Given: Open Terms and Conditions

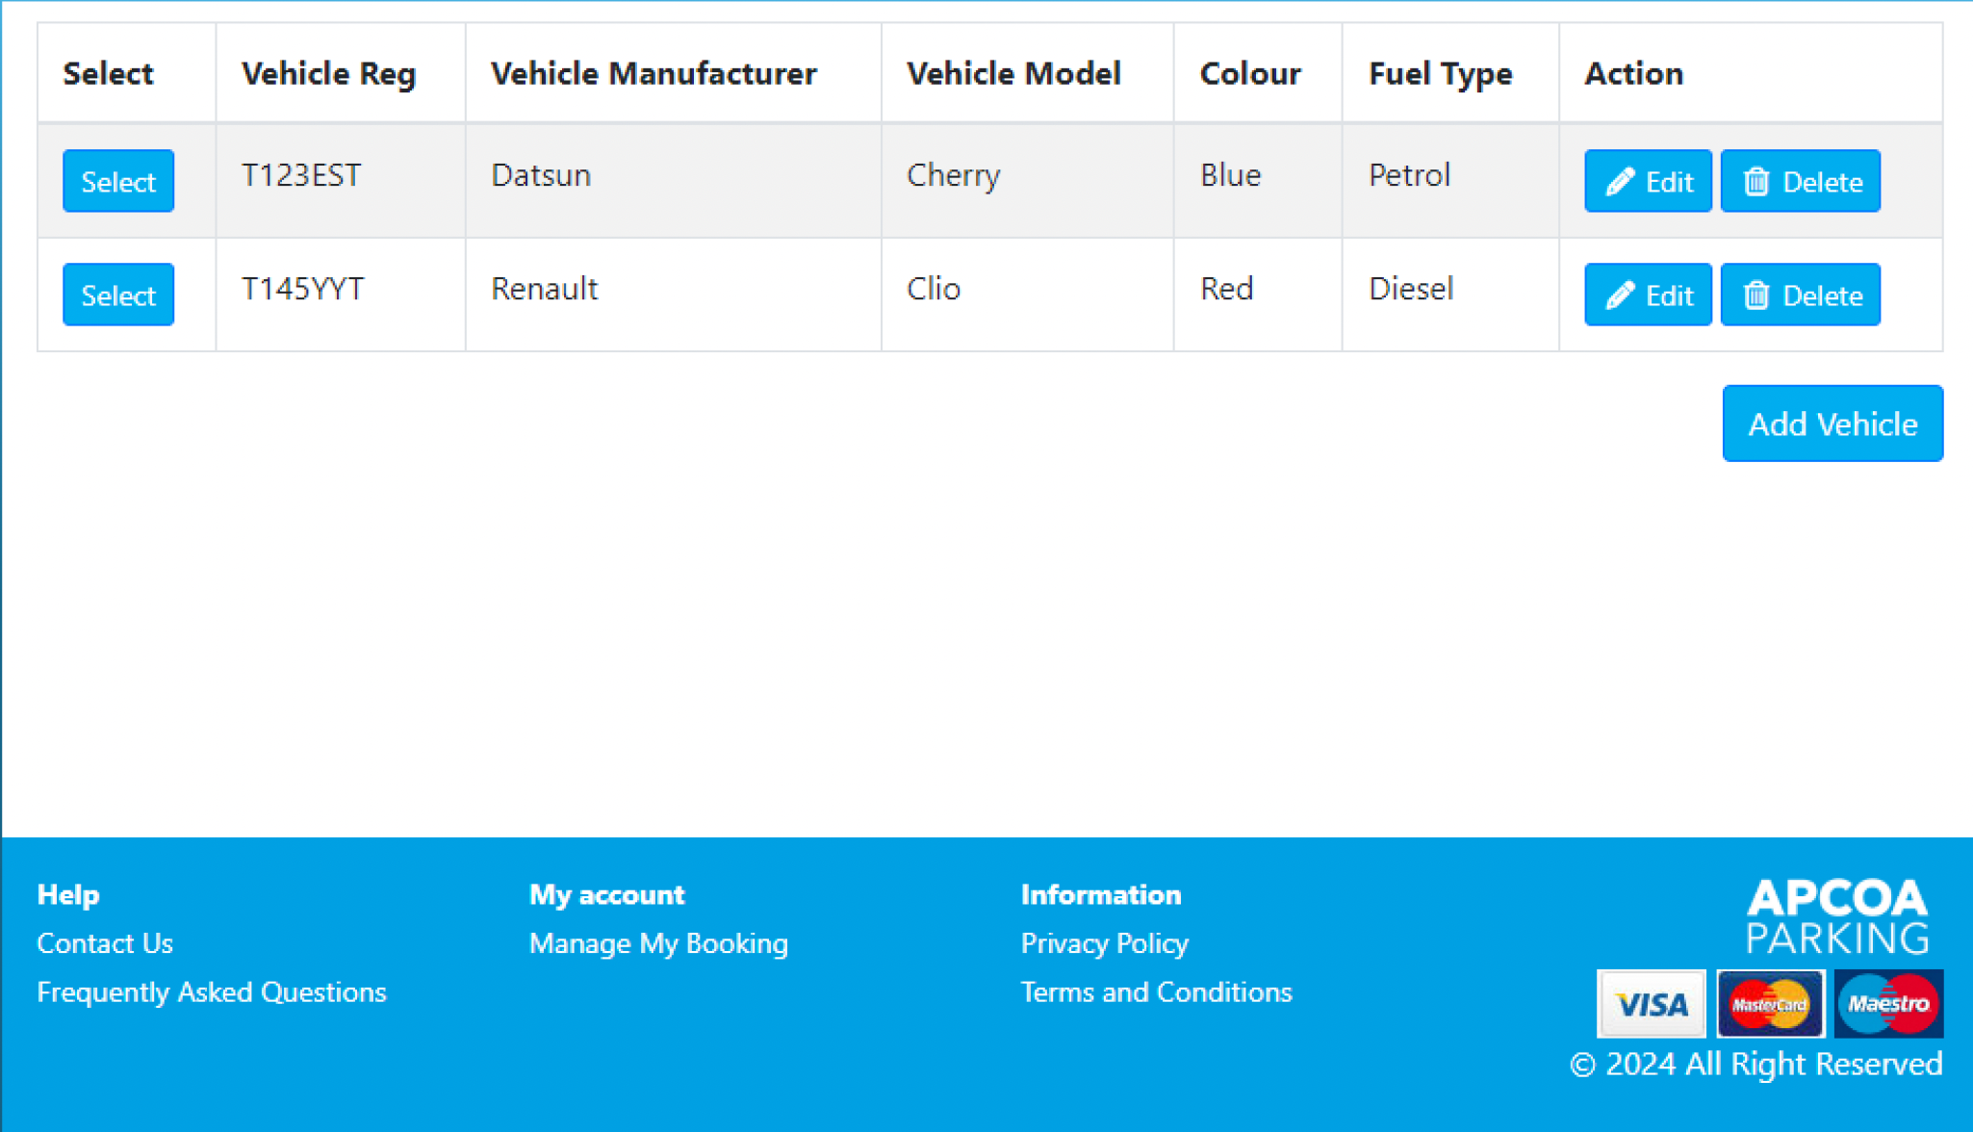Looking at the screenshot, I should [x=1156, y=992].
